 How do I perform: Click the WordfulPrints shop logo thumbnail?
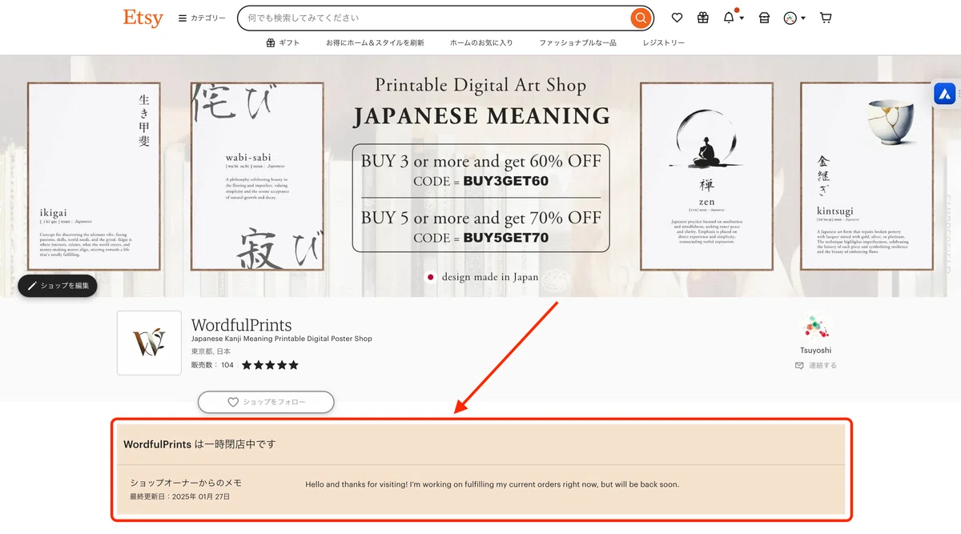pos(149,343)
